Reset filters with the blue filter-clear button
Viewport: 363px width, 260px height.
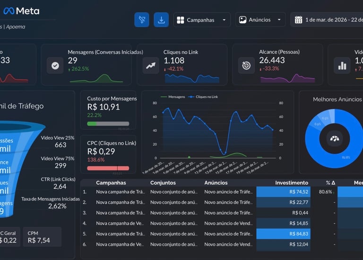click(142, 20)
